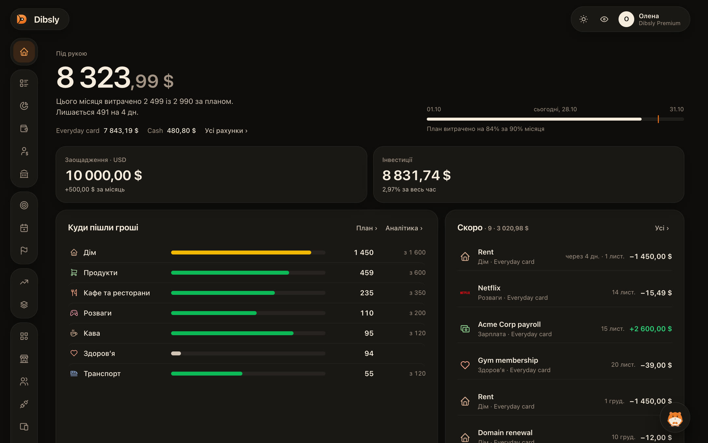This screenshot has height=443, width=708.
Task: Open the grid categories sidebar icon
Action: pos(24,336)
